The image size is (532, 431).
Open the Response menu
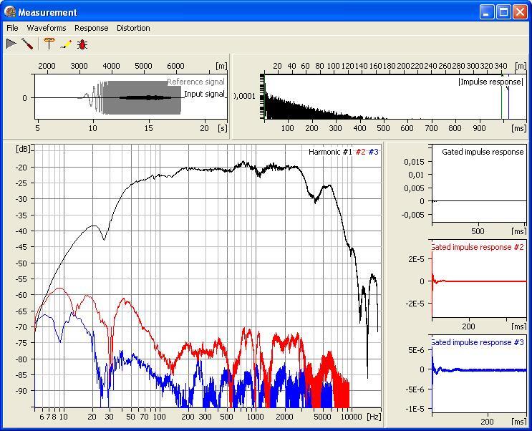[92, 28]
